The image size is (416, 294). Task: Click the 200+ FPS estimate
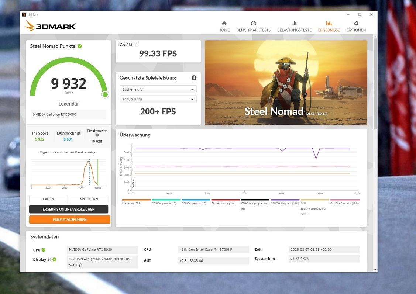coord(158,111)
